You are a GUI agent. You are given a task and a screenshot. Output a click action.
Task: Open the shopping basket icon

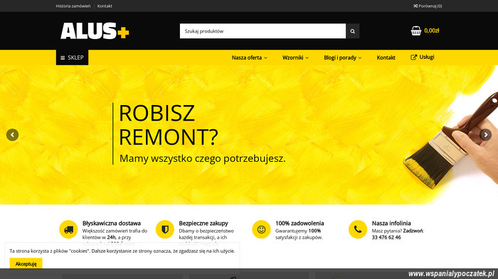(x=416, y=31)
